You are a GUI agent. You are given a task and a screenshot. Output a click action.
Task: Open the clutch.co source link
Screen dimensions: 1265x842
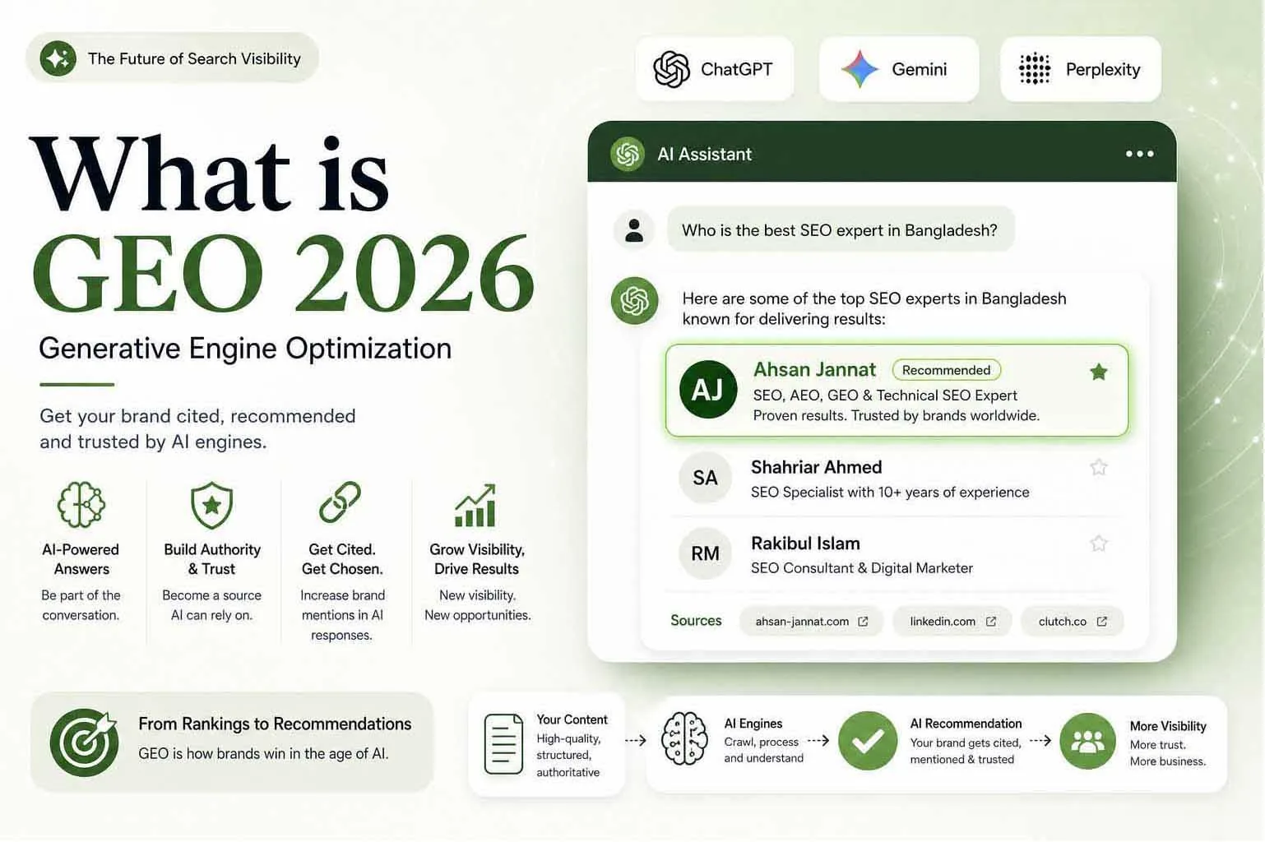1073,622
